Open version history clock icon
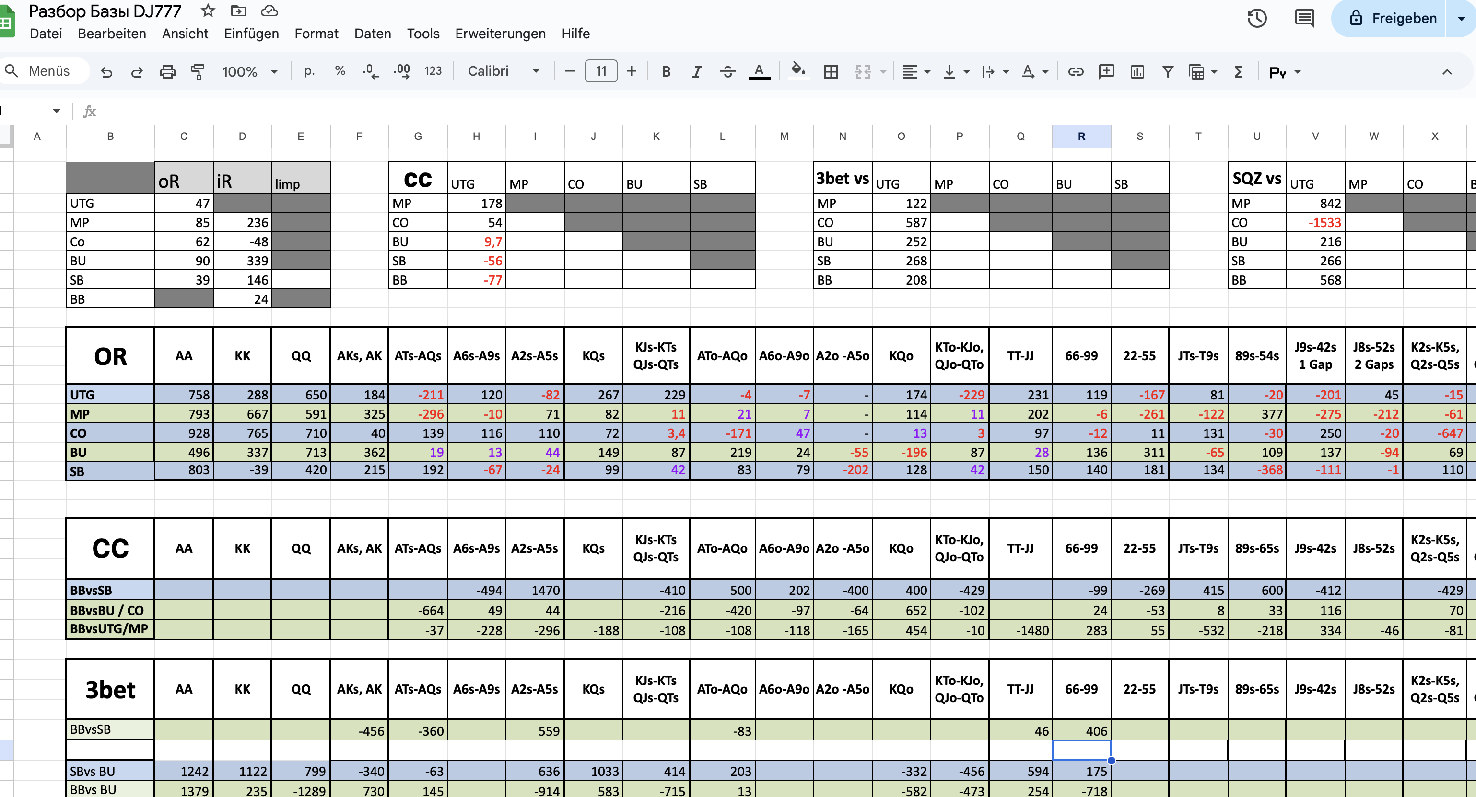1476x797 pixels. [1256, 18]
